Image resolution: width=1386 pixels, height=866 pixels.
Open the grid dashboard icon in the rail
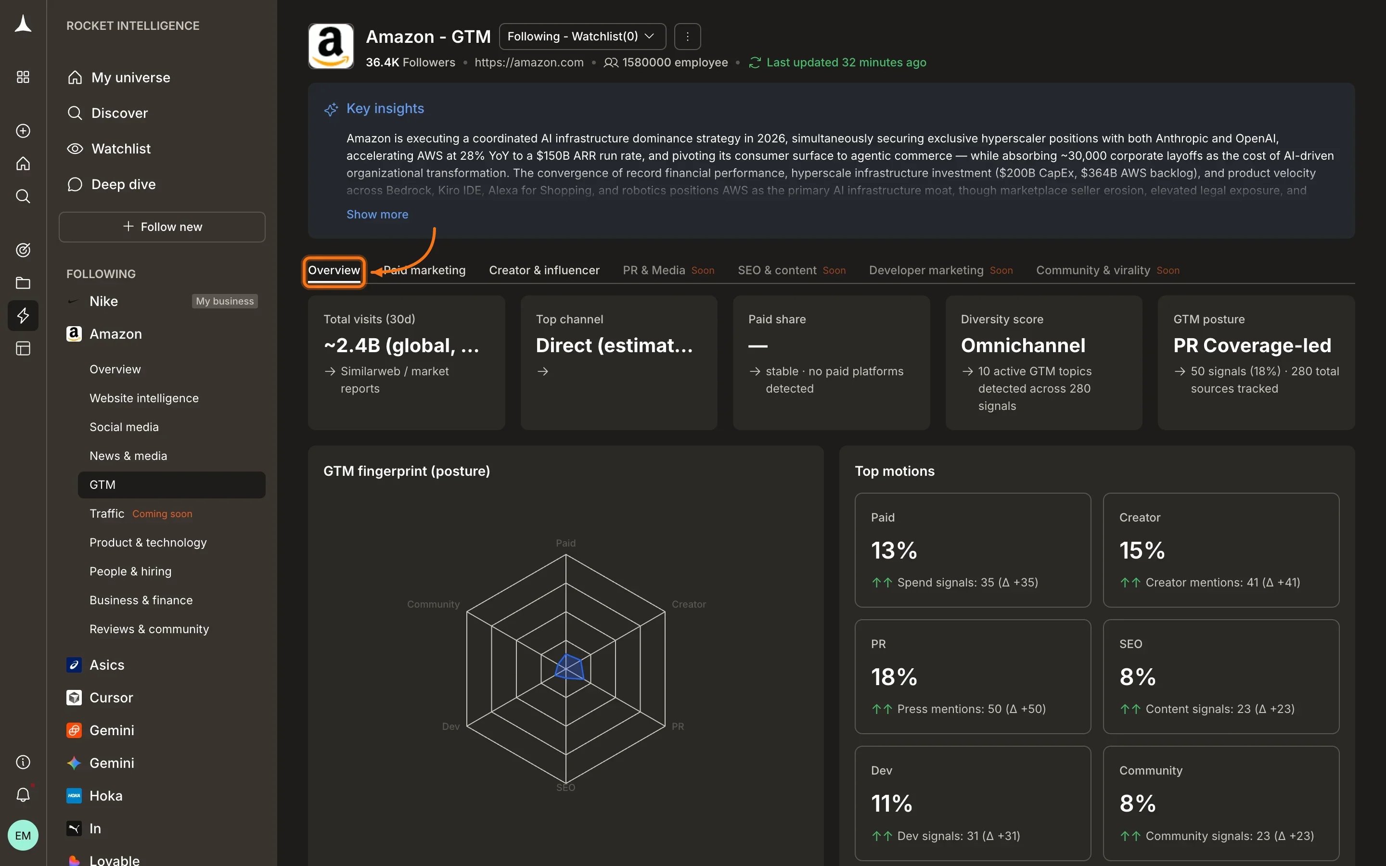[x=23, y=77]
